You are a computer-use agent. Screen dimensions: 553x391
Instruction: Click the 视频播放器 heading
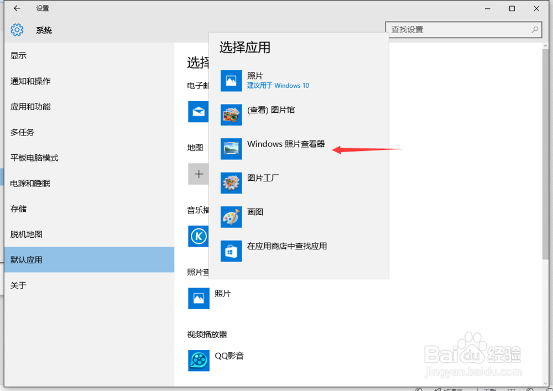tap(207, 334)
